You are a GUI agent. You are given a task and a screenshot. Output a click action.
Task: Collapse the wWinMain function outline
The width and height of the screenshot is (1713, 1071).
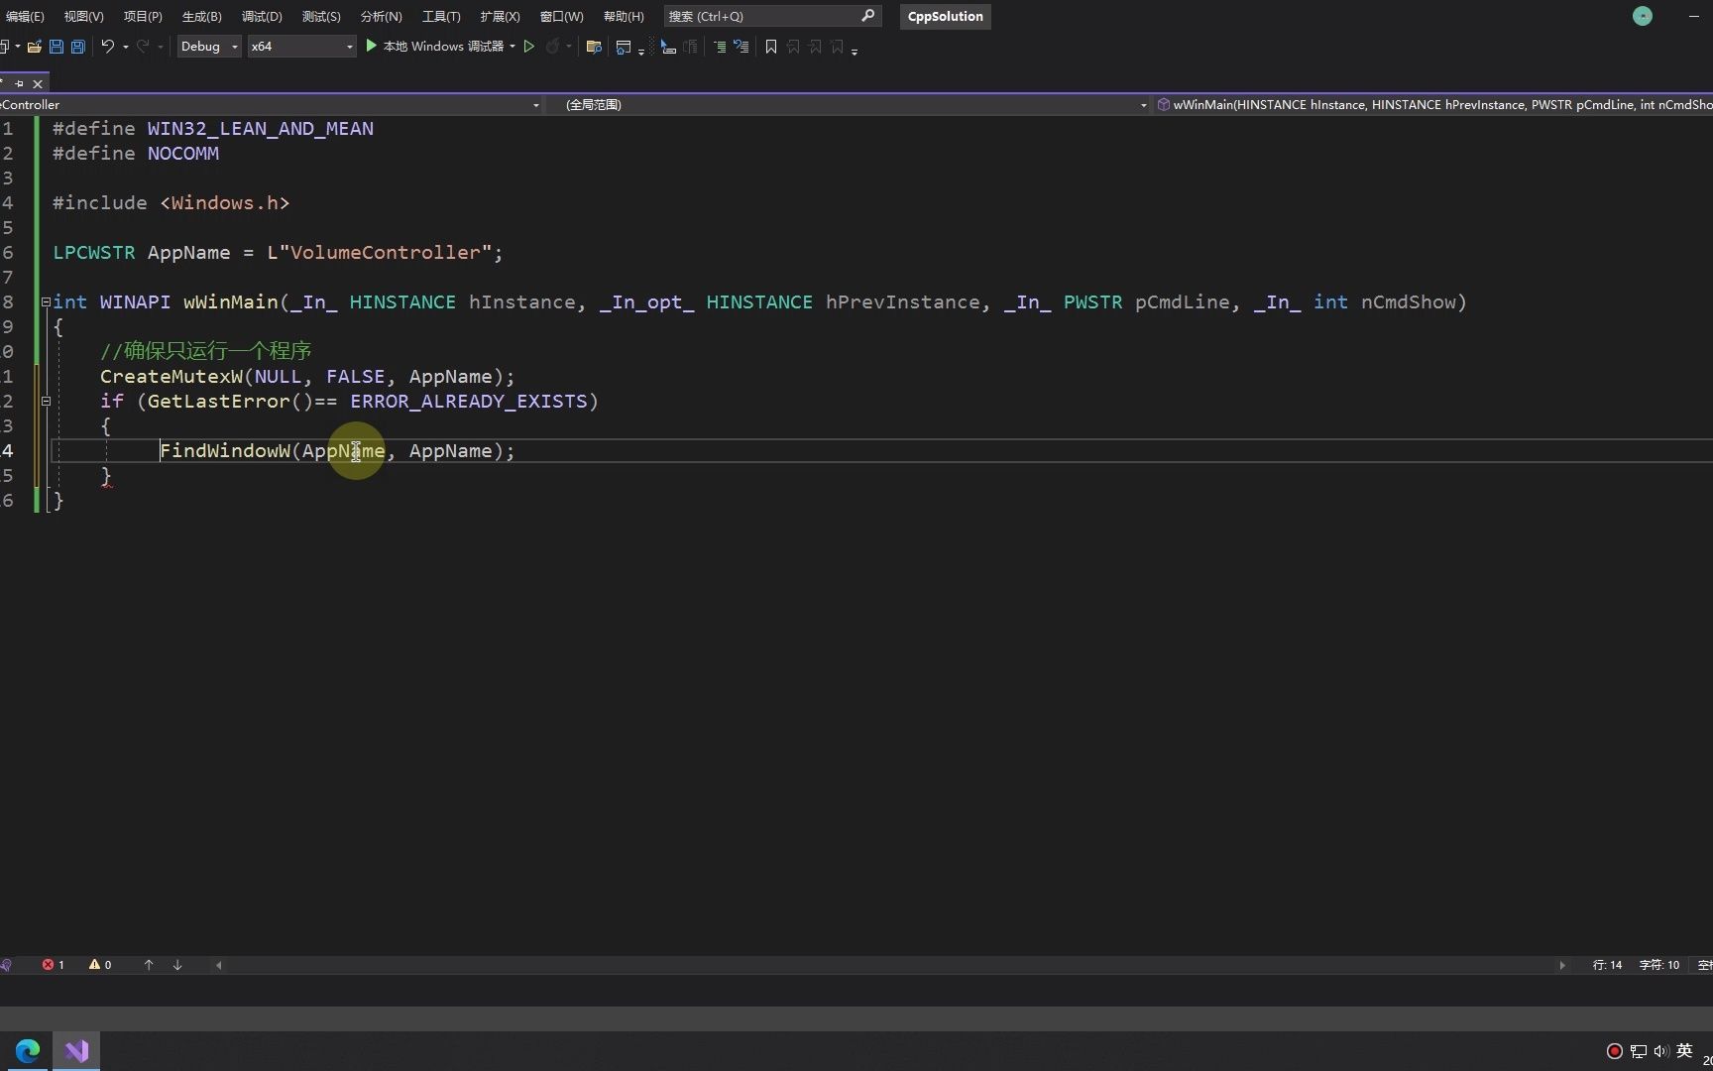pyautogui.click(x=46, y=301)
